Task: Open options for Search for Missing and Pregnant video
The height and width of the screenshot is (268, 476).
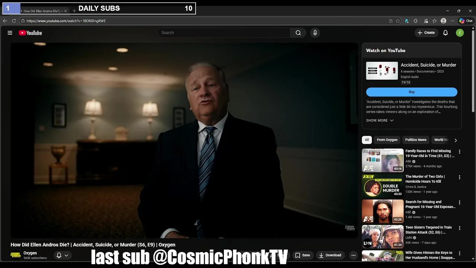Action: coord(460,202)
